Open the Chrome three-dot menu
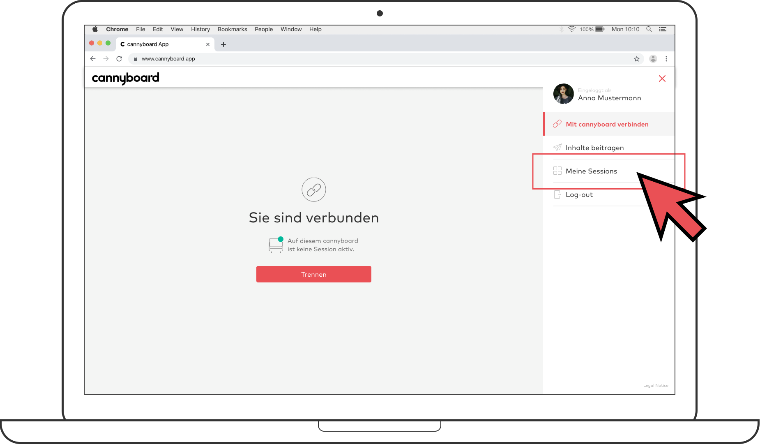760x444 pixels. click(x=666, y=59)
